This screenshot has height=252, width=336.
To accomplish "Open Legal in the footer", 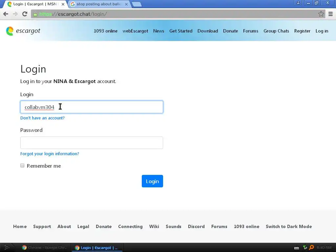I will (83, 226).
